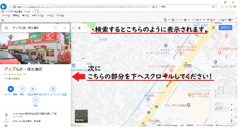Click the blue ログイン button

[x=225, y=28]
